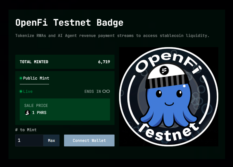The width and height of the screenshot is (233, 167).
Task: Click the ENDS IN label
Action: click(93, 91)
